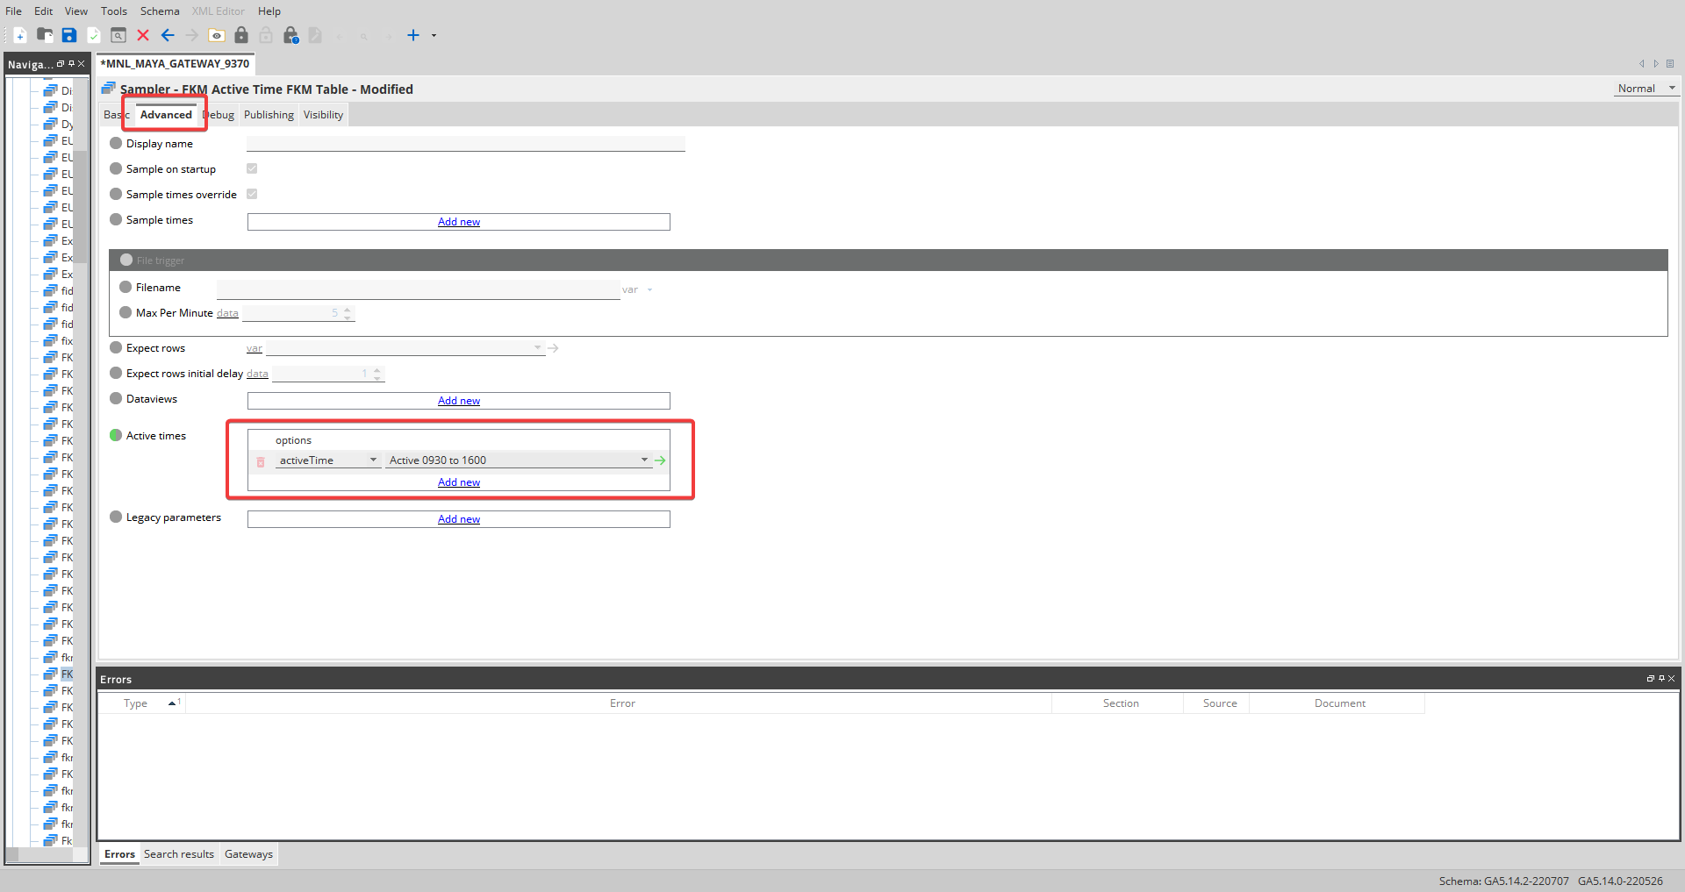Delete the selected sampler with red X
Image resolution: width=1685 pixels, height=892 pixels.
pyautogui.click(x=143, y=35)
